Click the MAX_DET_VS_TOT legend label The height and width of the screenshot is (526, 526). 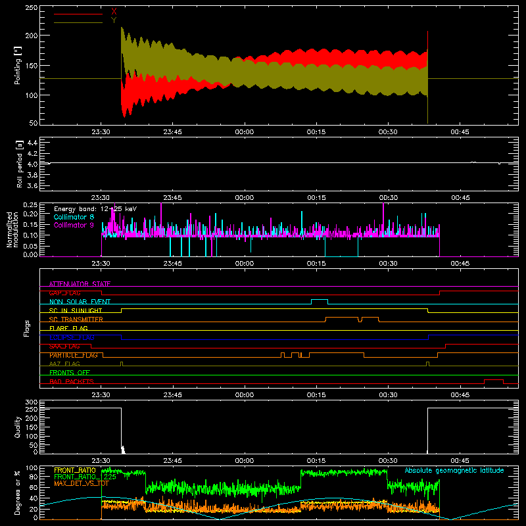[82, 483]
